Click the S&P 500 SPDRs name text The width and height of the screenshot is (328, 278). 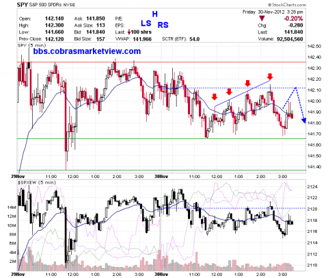[46, 5]
